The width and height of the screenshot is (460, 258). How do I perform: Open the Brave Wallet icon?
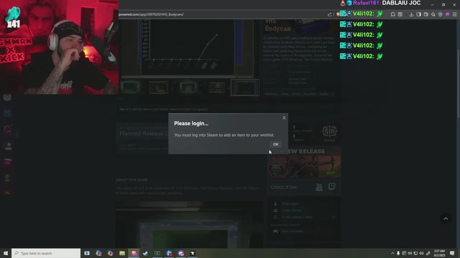(x=426, y=14)
